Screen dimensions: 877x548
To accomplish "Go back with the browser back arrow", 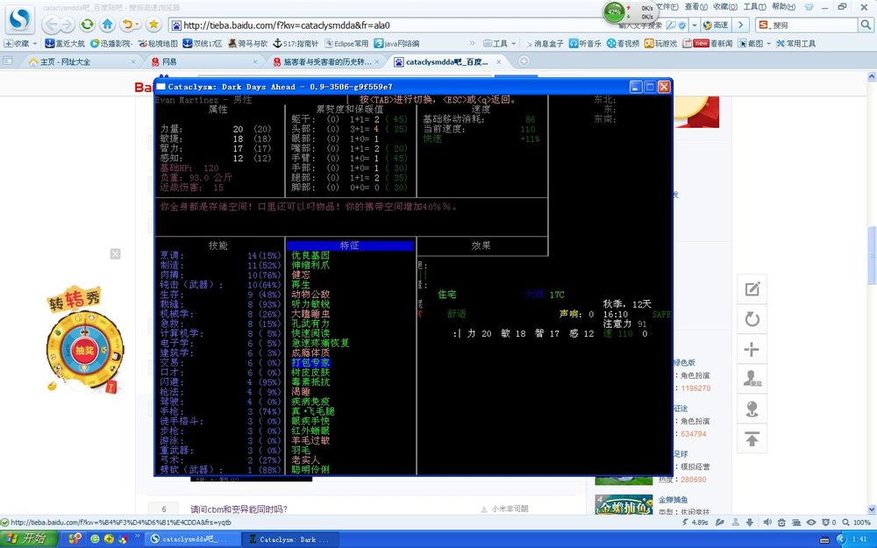I will [52, 25].
